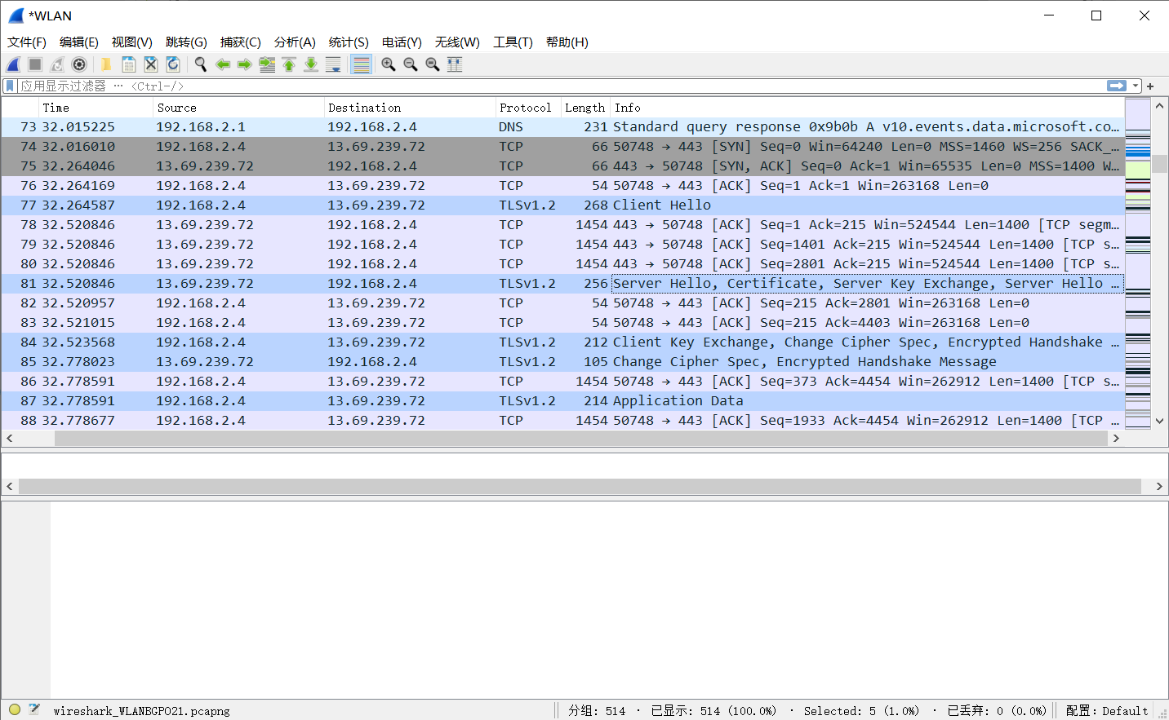Open the 统计(S) menu
1169x720 pixels.
pyautogui.click(x=349, y=42)
